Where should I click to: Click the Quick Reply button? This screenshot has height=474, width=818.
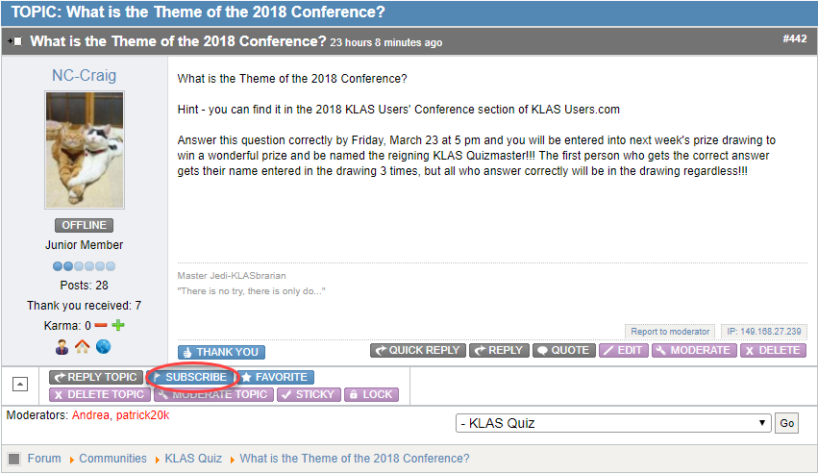pos(418,350)
